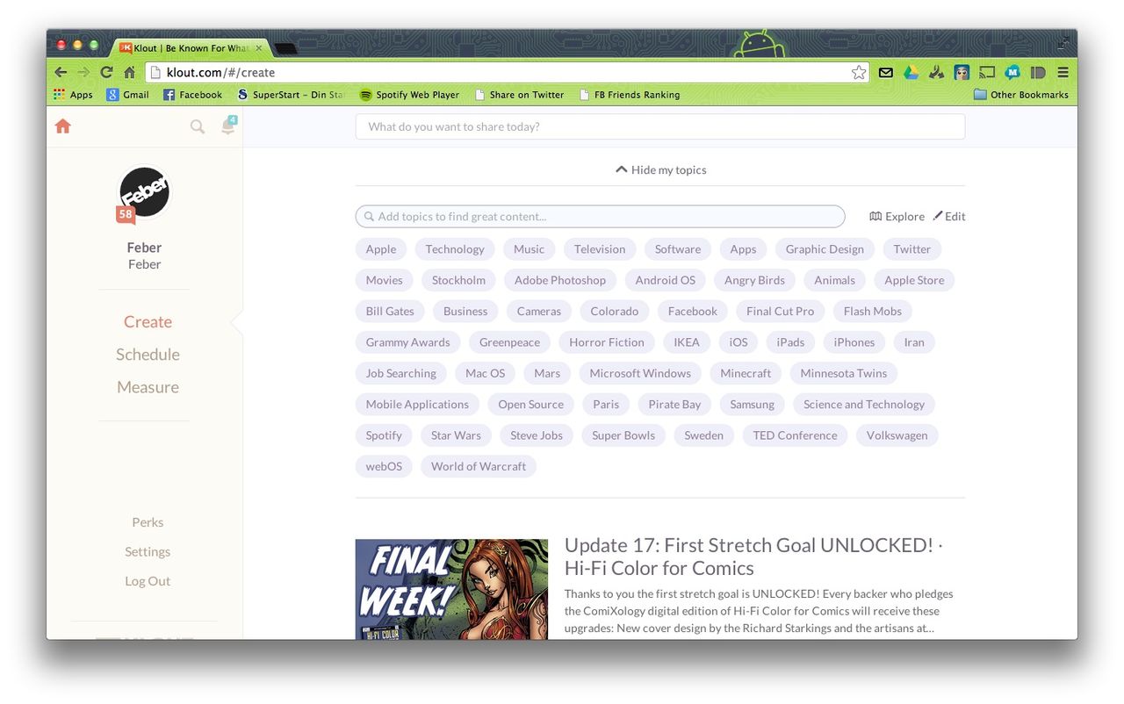Open the notifications bell

pyautogui.click(x=227, y=126)
